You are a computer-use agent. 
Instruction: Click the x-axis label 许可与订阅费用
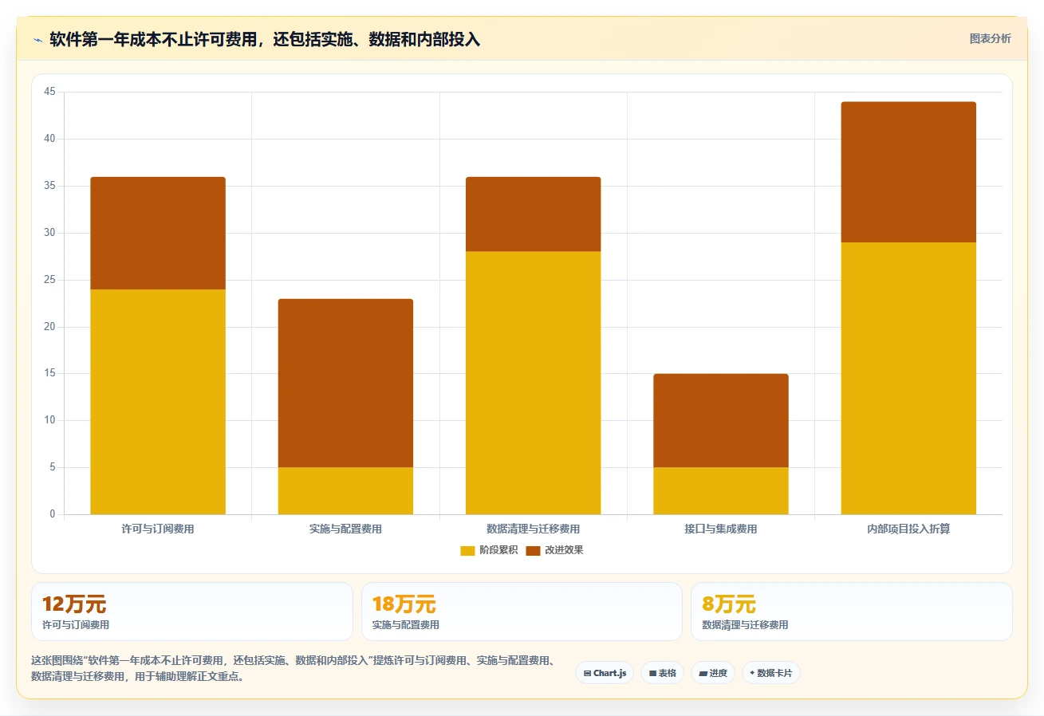click(158, 529)
